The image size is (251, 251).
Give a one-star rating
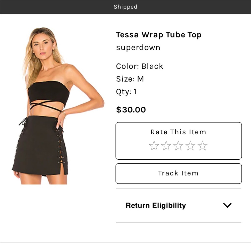coord(154,146)
